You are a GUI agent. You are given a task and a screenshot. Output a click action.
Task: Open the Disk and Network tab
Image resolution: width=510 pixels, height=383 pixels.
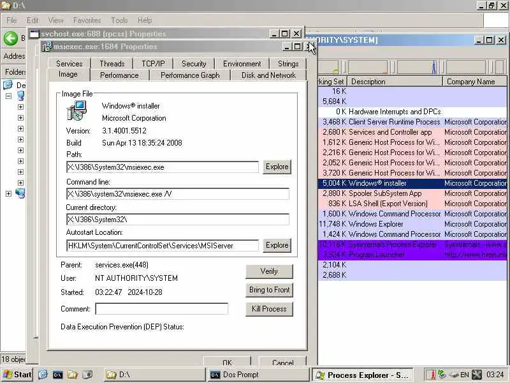(x=268, y=75)
